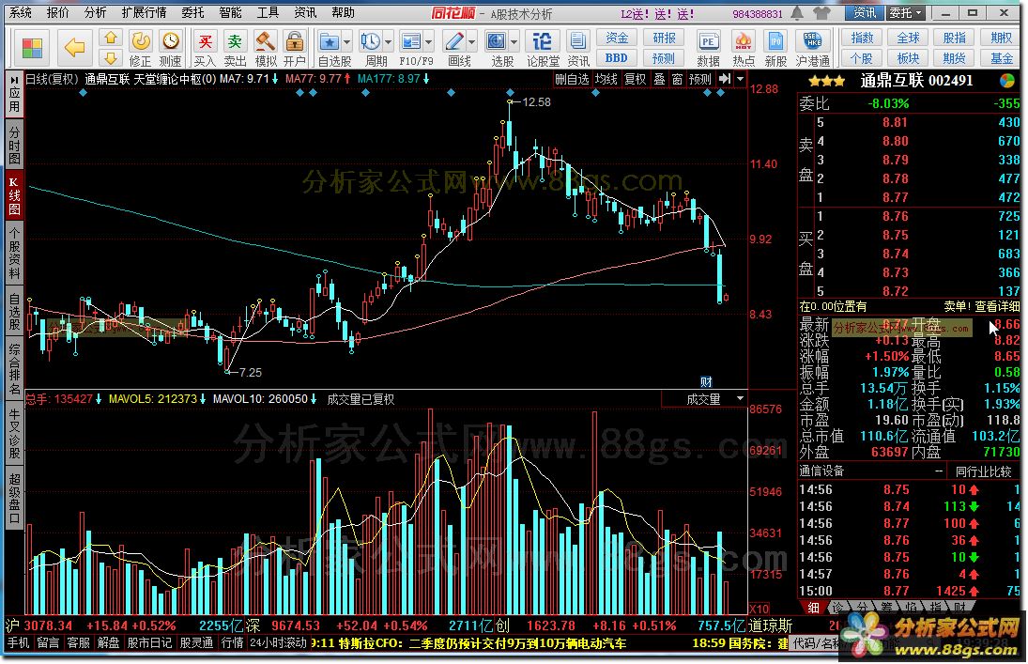The image size is (1028, 664).
Task: Toggle the left sidebar with 应用 tab
Action: point(14,95)
